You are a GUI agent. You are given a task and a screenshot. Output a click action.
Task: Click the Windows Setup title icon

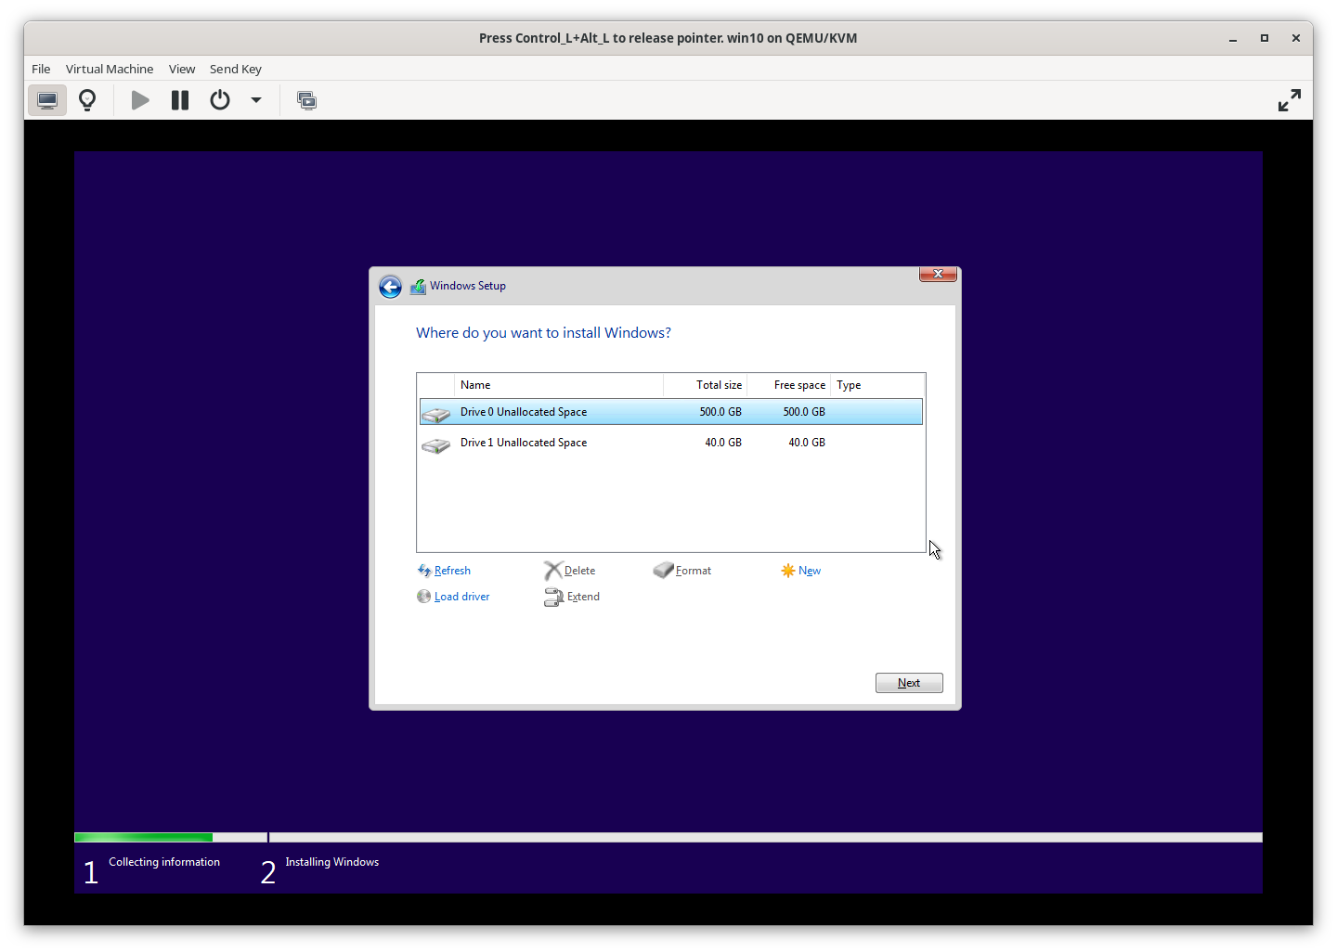419,287
